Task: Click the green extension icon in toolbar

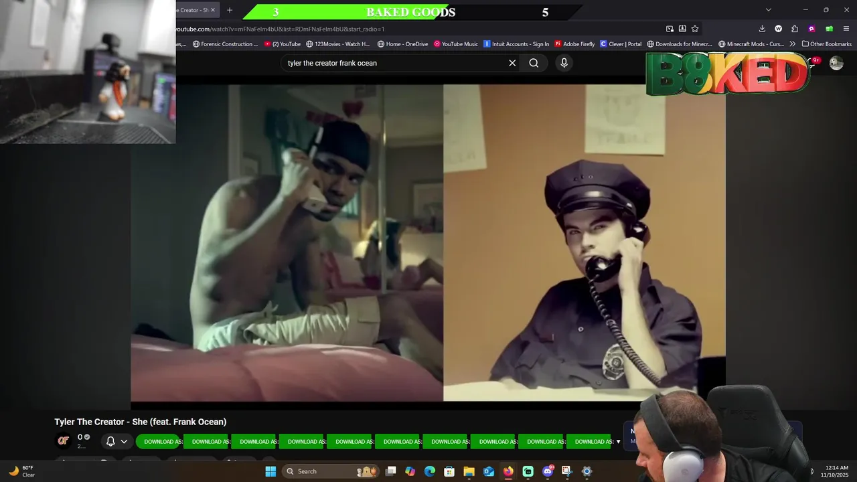Action: 829,29
